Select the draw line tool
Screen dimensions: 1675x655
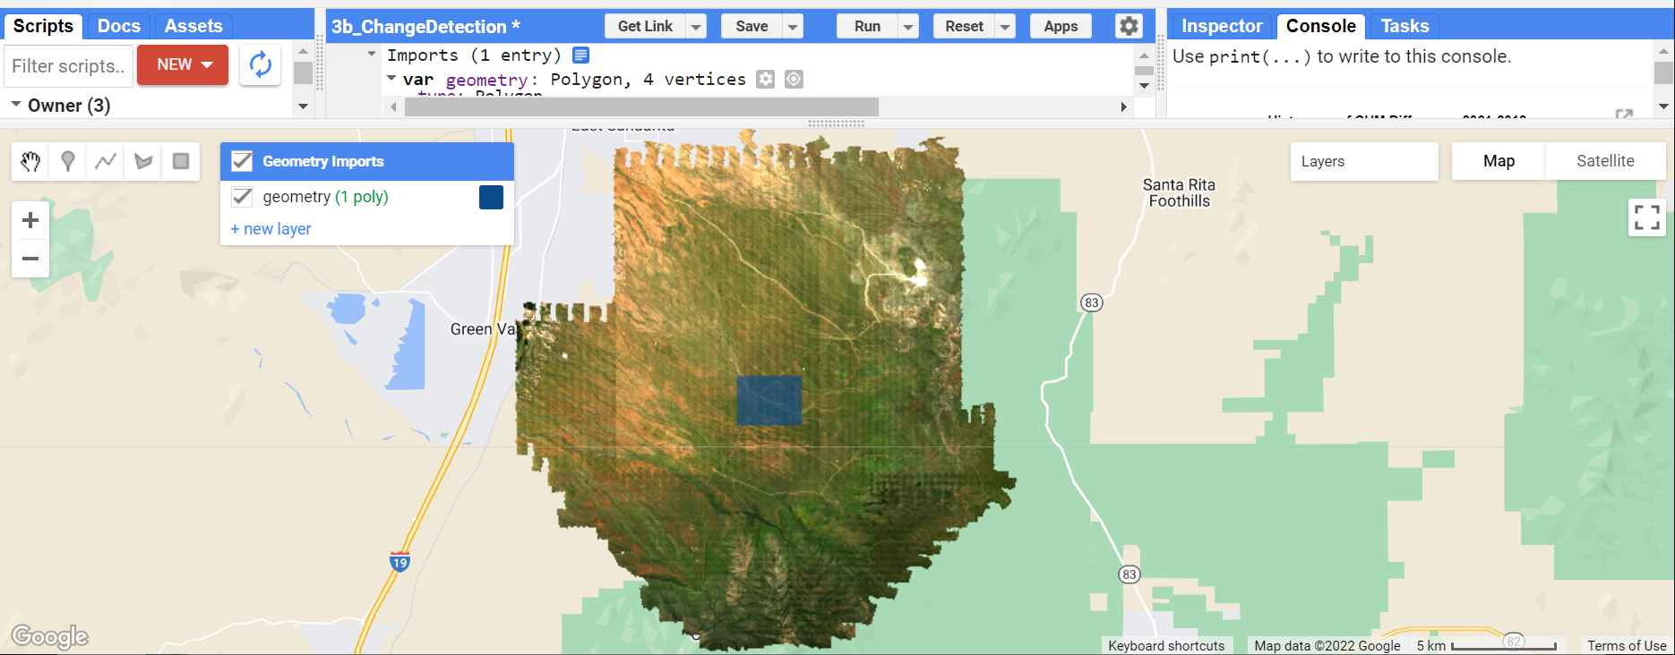pyautogui.click(x=106, y=161)
